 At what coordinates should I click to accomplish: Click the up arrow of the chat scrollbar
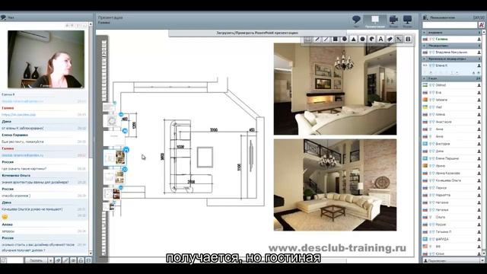click(x=91, y=24)
